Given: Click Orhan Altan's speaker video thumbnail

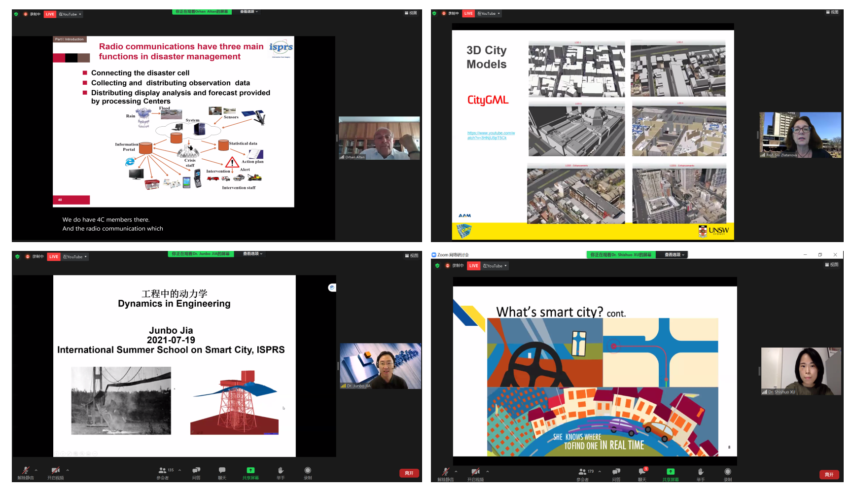Looking at the screenshot, I should click(379, 138).
